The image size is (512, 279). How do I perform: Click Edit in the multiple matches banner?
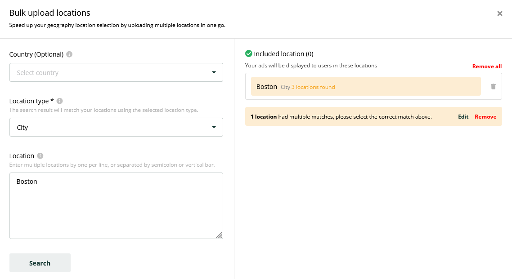[x=463, y=117]
